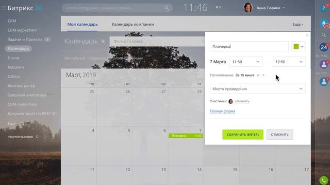
Task: Select calendar day 13
Action: [163, 170]
